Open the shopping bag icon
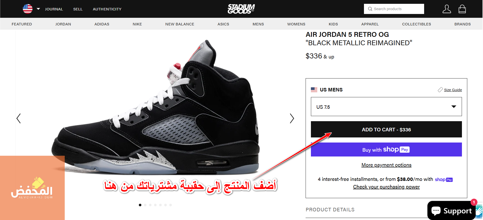Screen dimensions: 483x220 tap(462, 9)
